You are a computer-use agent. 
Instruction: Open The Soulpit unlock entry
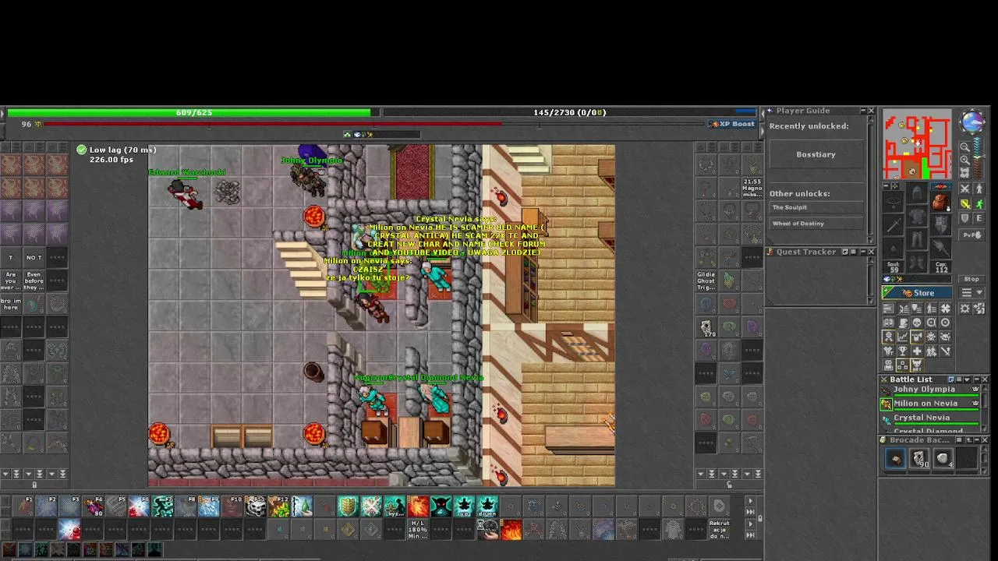(816, 207)
